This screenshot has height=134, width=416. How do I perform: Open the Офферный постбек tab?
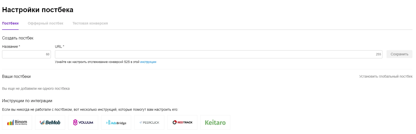click(x=46, y=23)
